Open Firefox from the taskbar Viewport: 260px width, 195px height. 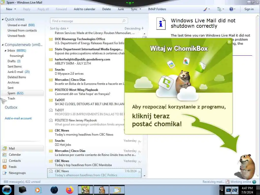pos(70,190)
